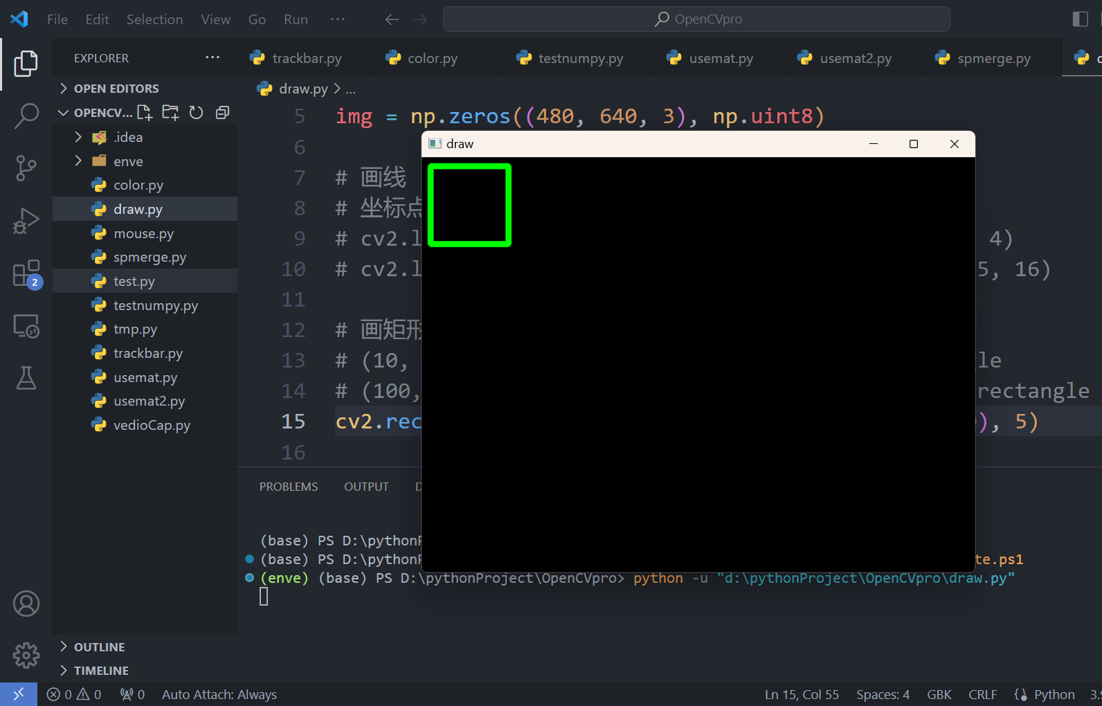The width and height of the screenshot is (1102, 706).
Task: Open the Remote Explorer view
Action: click(26, 326)
